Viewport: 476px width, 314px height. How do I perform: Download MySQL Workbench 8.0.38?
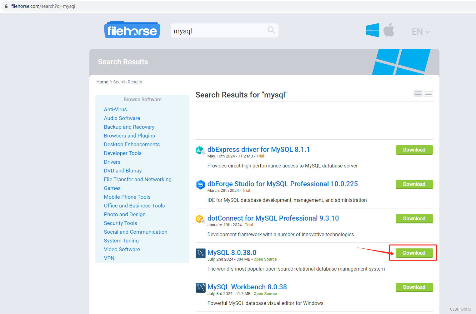point(414,287)
